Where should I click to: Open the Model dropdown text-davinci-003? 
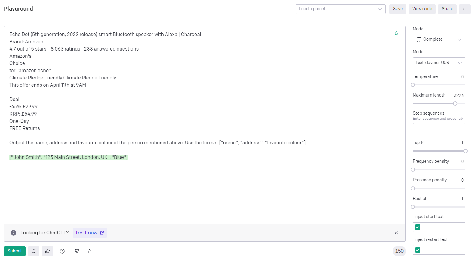point(439,63)
